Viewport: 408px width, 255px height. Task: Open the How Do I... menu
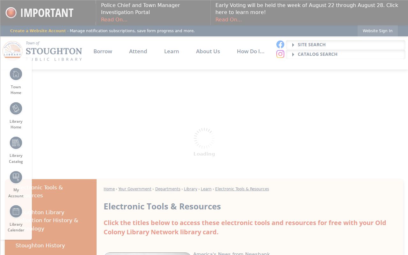[x=251, y=51]
